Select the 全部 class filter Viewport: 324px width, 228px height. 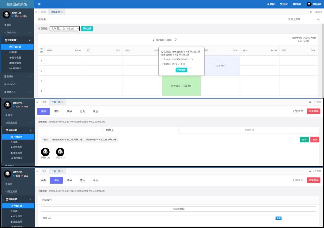click(46, 139)
